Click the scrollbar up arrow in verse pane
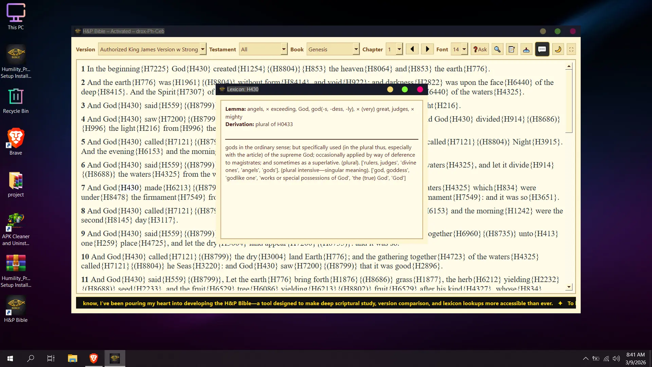 pos(569,66)
